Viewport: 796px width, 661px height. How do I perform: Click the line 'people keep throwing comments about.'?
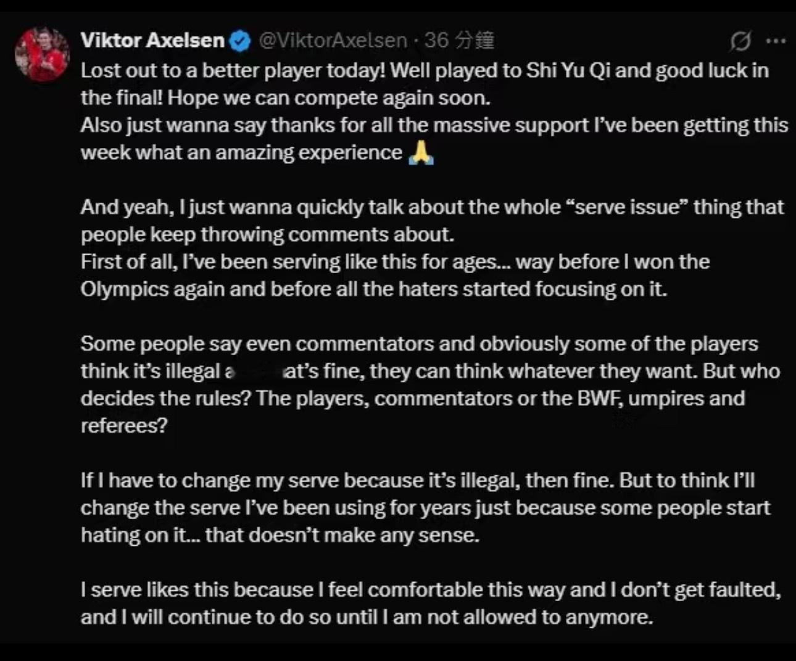267,234
